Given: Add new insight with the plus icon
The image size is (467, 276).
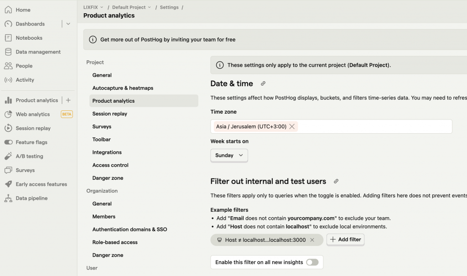Looking at the screenshot, I should pos(68,100).
